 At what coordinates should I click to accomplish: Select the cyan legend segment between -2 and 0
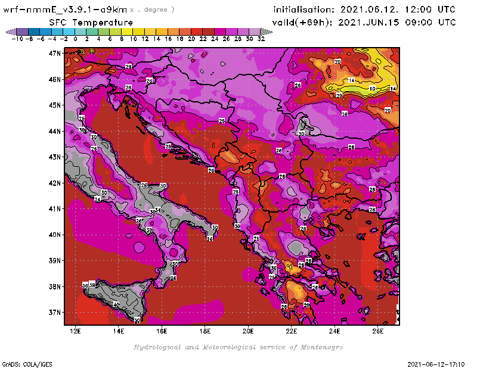pos(69,32)
